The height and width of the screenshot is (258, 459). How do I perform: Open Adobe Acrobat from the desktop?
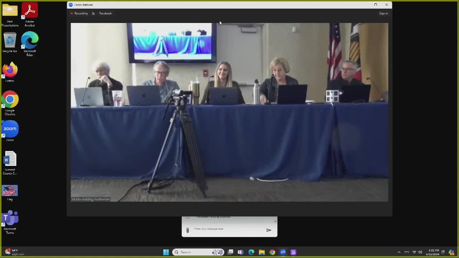(x=30, y=10)
